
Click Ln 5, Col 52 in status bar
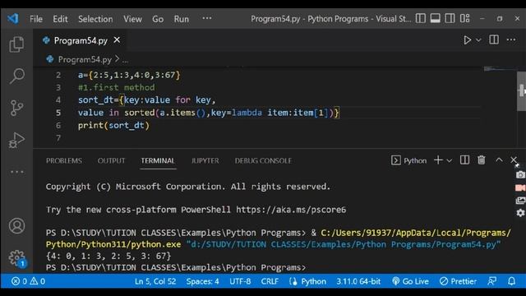point(155,281)
